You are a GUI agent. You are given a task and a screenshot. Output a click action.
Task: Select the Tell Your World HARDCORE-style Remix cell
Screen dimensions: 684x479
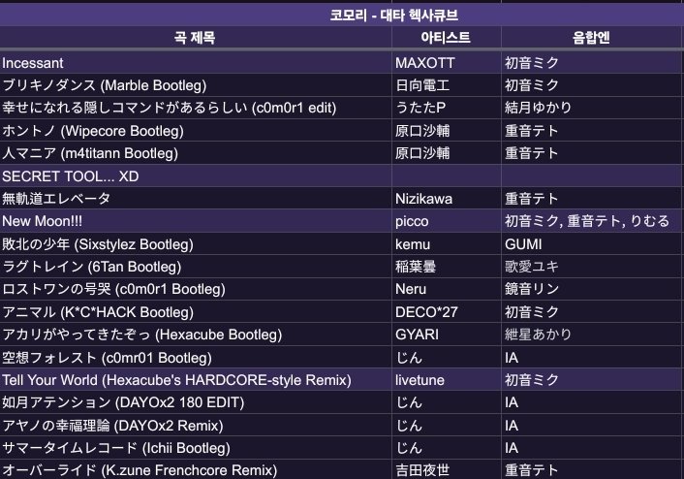pyautogui.click(x=196, y=380)
